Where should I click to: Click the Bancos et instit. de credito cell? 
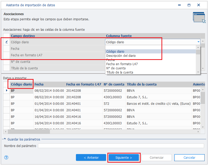[159, 103]
